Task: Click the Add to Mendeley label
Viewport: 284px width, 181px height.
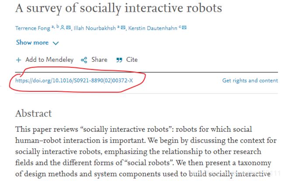Action: coord(49,60)
